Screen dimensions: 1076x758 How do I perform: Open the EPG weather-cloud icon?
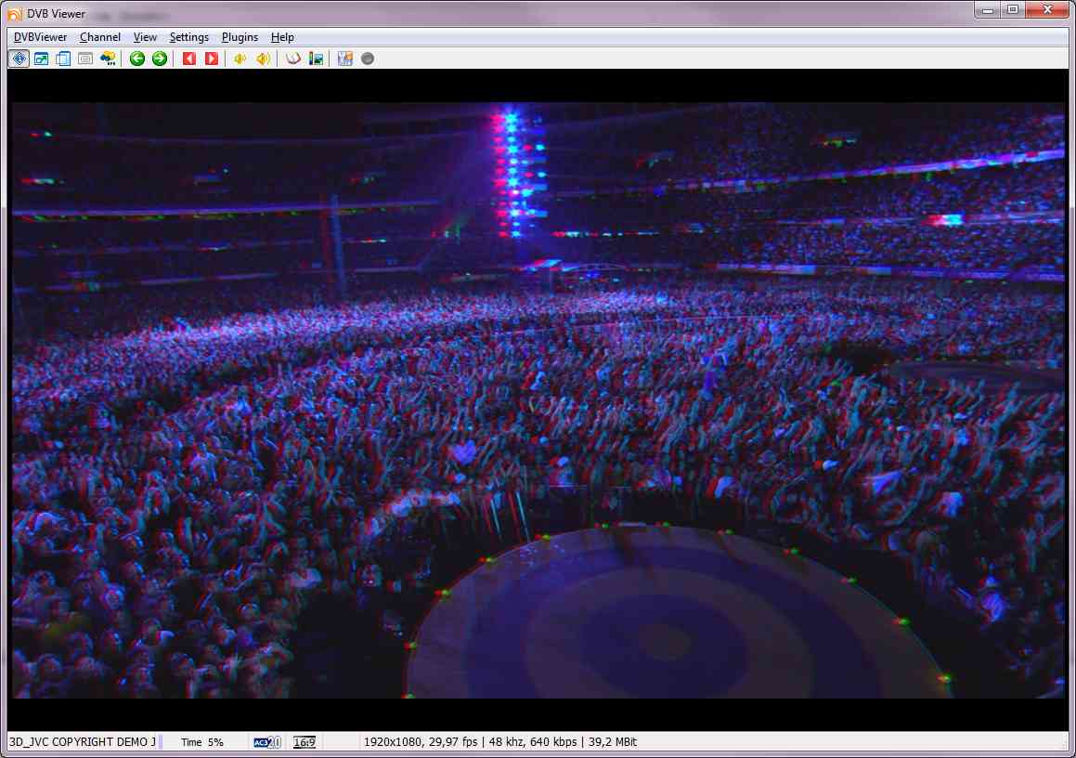108,59
